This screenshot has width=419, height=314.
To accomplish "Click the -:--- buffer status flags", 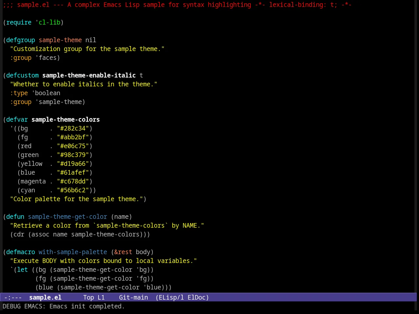I will [x=13, y=297].
